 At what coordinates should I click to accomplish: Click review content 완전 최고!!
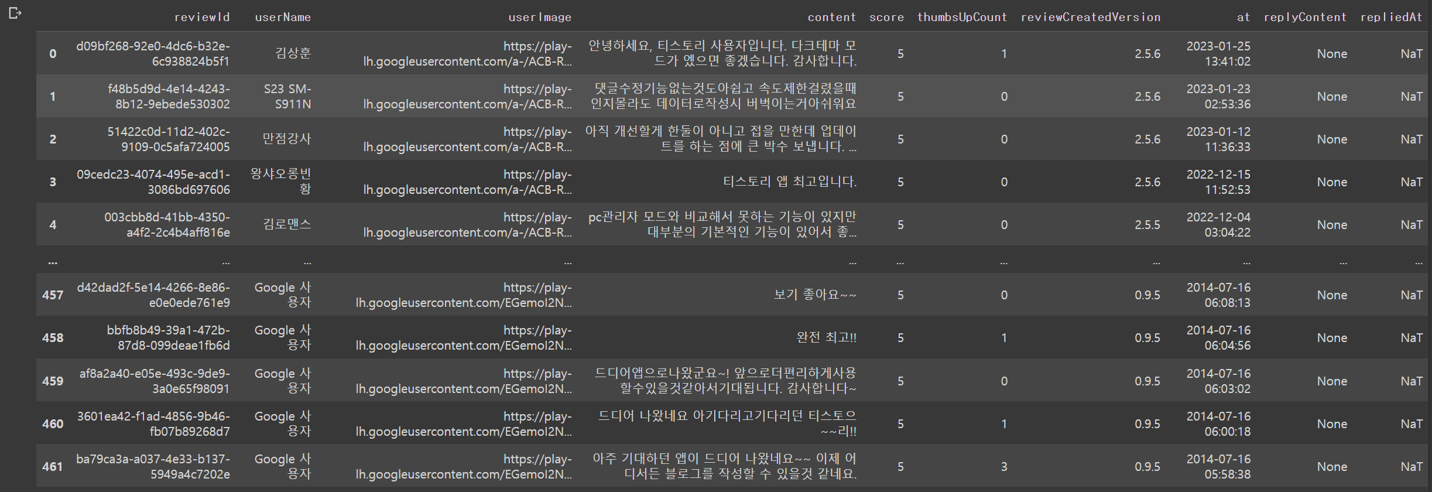(x=826, y=337)
